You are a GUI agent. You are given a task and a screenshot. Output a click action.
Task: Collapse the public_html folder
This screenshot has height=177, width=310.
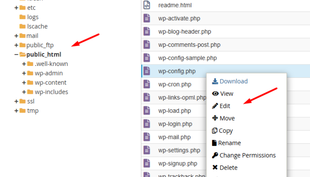[16, 54]
